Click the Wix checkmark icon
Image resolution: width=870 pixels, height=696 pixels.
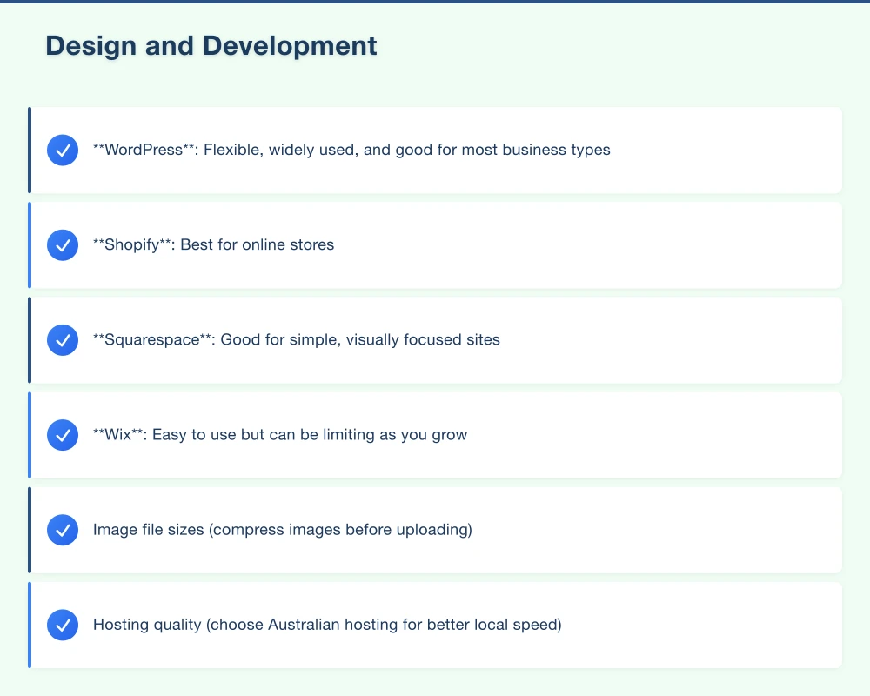[x=63, y=435]
